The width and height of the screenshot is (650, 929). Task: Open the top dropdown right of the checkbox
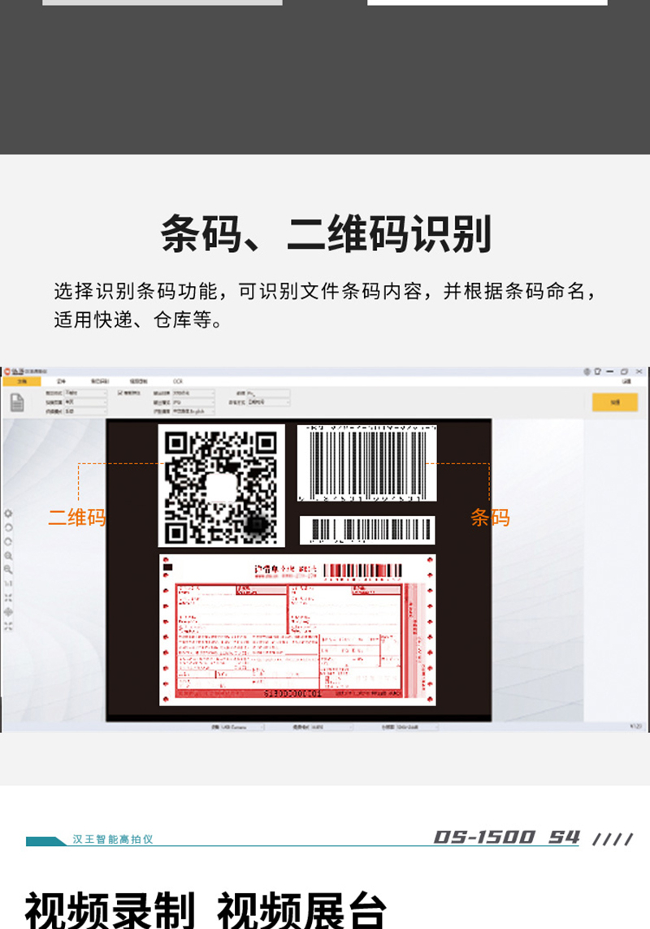[193, 393]
